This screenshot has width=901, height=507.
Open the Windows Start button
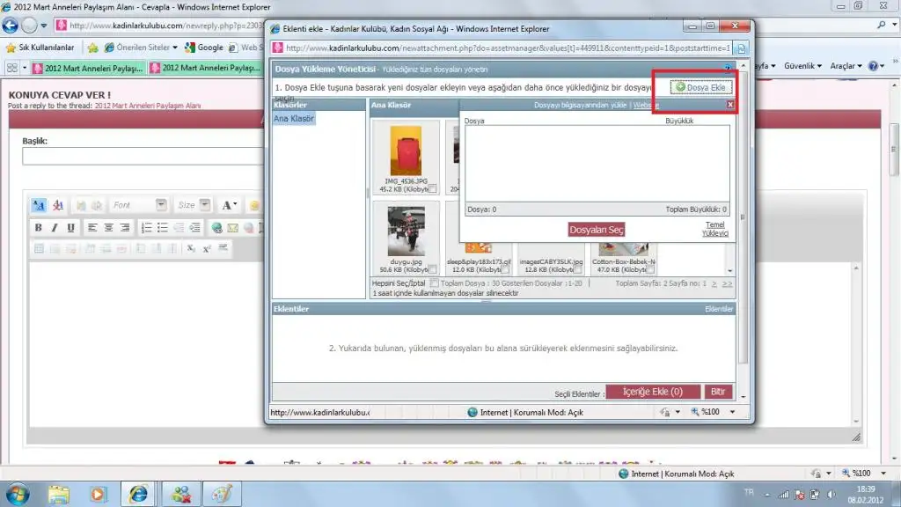pyautogui.click(x=18, y=494)
